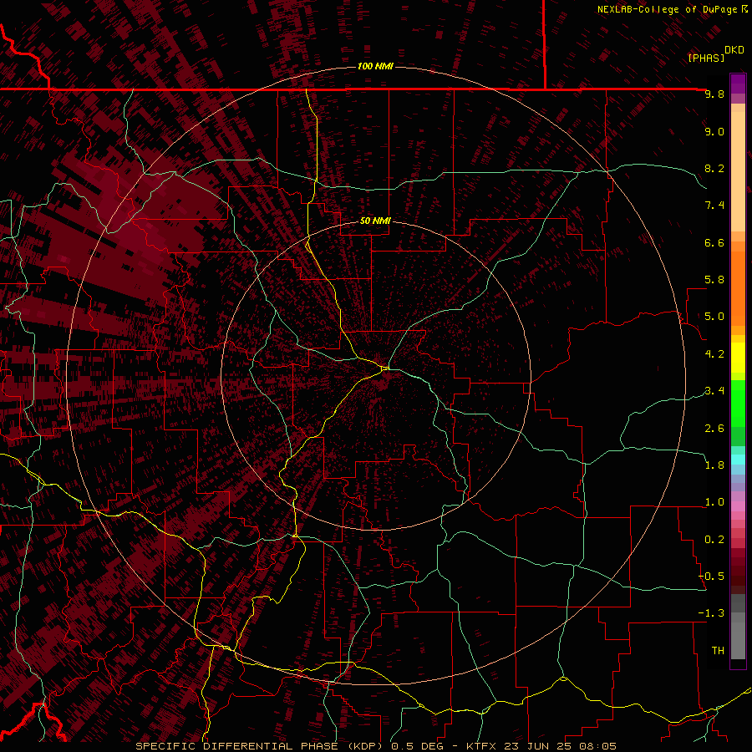752x752 pixels.
Task: Click the 100 NMI range ring label
Action: tap(375, 66)
